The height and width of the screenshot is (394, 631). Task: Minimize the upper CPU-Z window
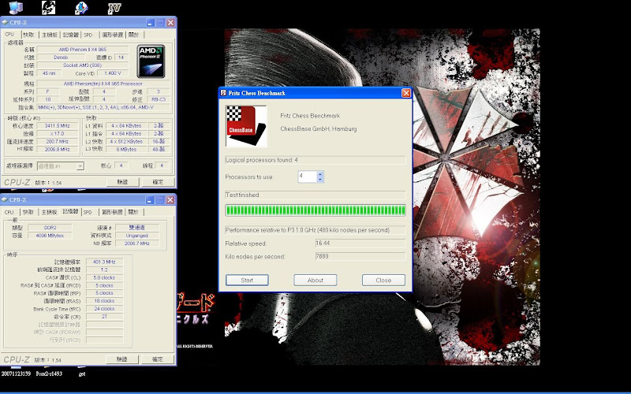(x=150, y=23)
